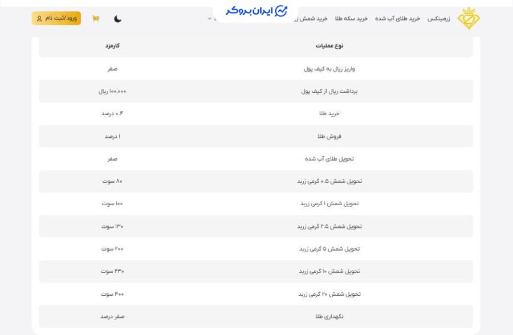This screenshot has width=513, height=335.
Task: Click the ۰.۴ درصد fee value
Action: (112, 113)
